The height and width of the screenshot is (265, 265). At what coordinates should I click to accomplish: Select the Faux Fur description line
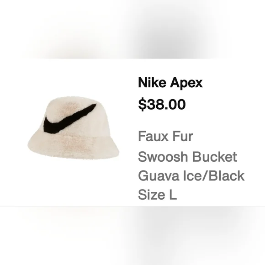pos(165,136)
